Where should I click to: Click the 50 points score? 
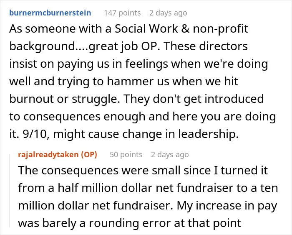click(x=126, y=155)
